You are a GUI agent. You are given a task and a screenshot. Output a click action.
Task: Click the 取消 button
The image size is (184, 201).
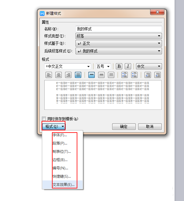(150, 126)
